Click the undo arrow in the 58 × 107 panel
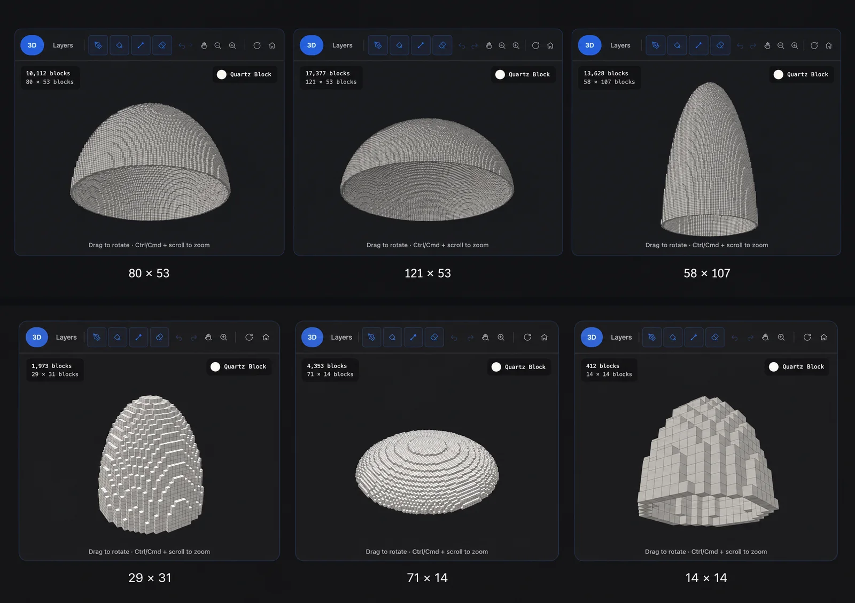The image size is (855, 603). (x=740, y=45)
